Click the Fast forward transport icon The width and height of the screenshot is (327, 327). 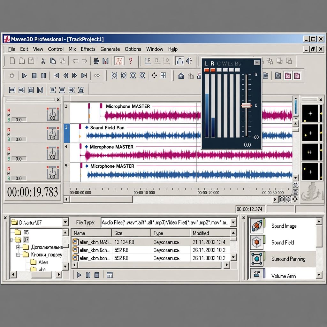click(74, 75)
